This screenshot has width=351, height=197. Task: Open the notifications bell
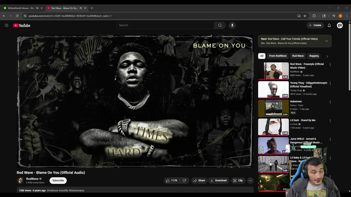click(329, 25)
